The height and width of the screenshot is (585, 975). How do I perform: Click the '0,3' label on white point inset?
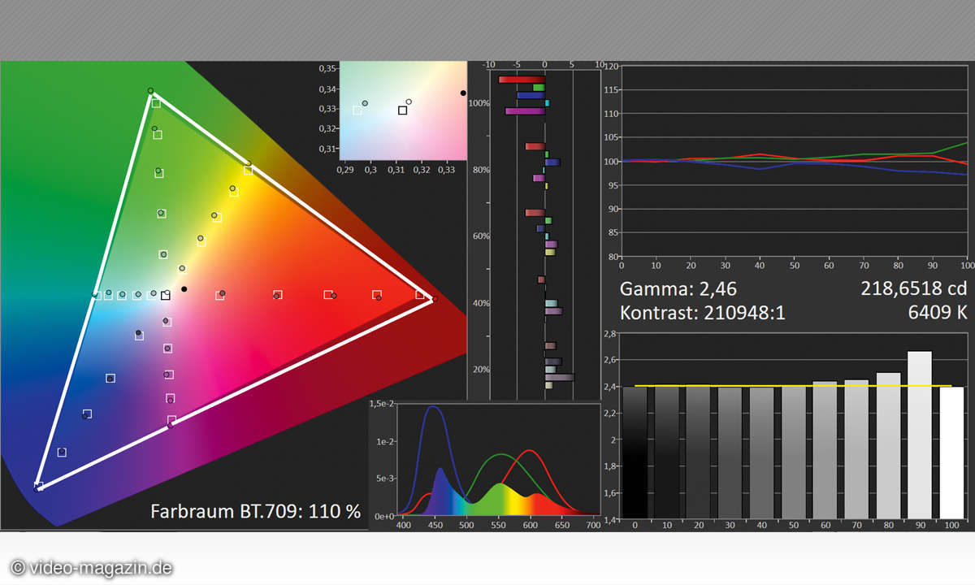pyautogui.click(x=371, y=171)
